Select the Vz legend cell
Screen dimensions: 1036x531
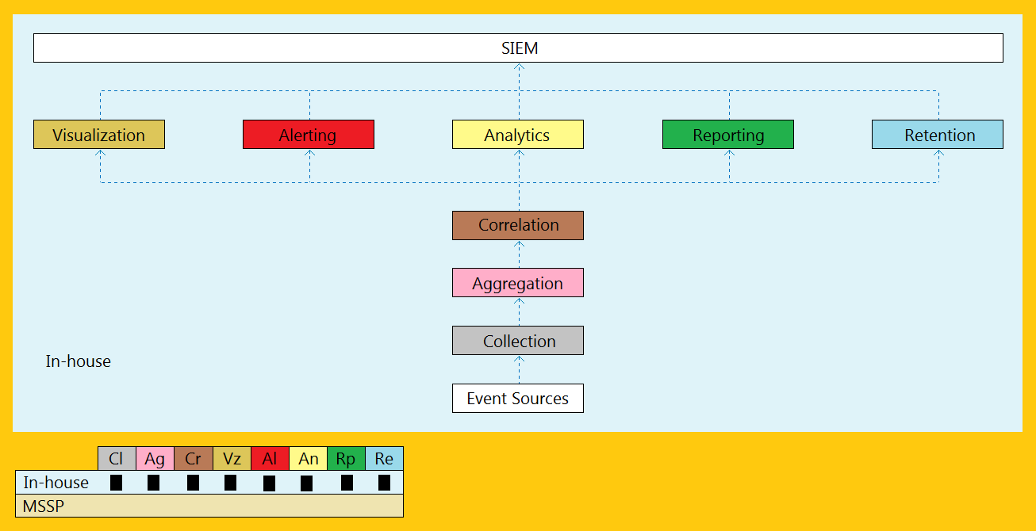coord(232,458)
